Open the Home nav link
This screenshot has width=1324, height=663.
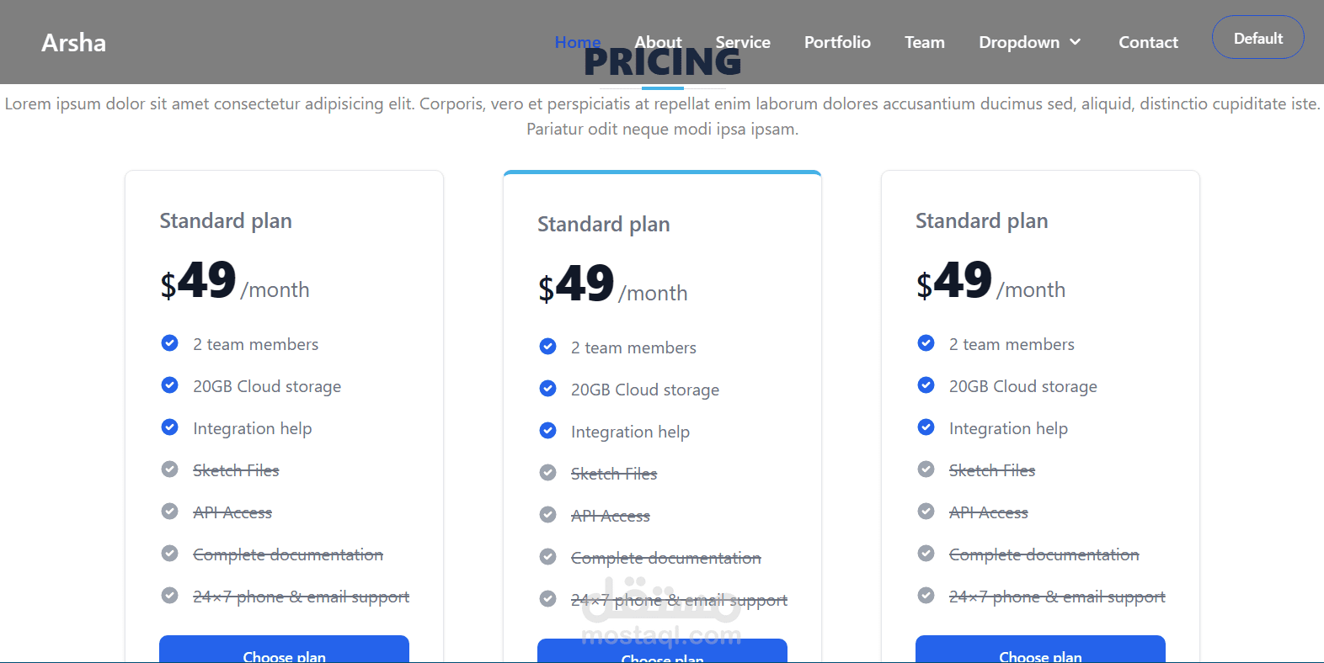577,42
